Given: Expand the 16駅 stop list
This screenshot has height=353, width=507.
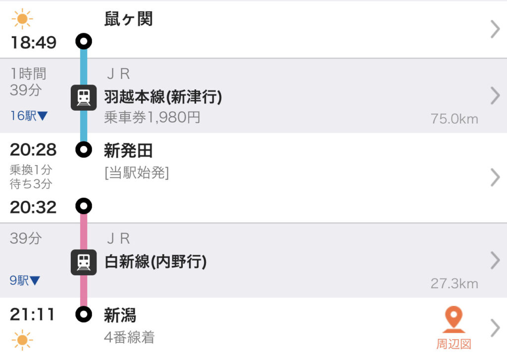Looking at the screenshot, I should [x=29, y=116].
